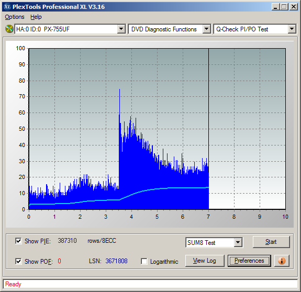Click the orange info icon button
Screen dimensions: 301x292
point(282,261)
